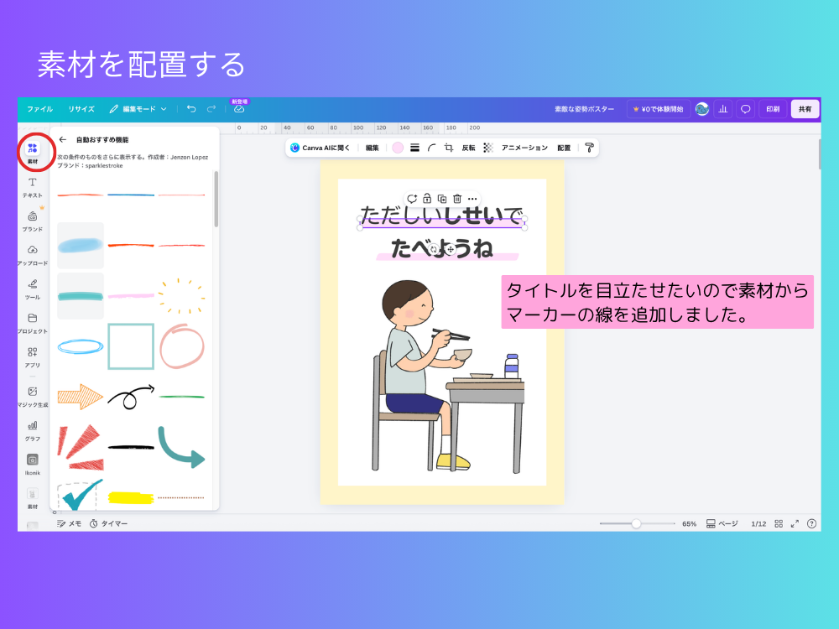Open the グラフ charts panel
The image size is (839, 629).
coord(33,430)
